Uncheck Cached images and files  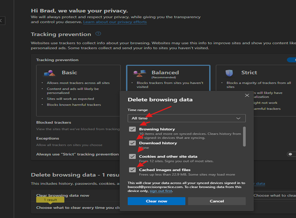click(132, 170)
